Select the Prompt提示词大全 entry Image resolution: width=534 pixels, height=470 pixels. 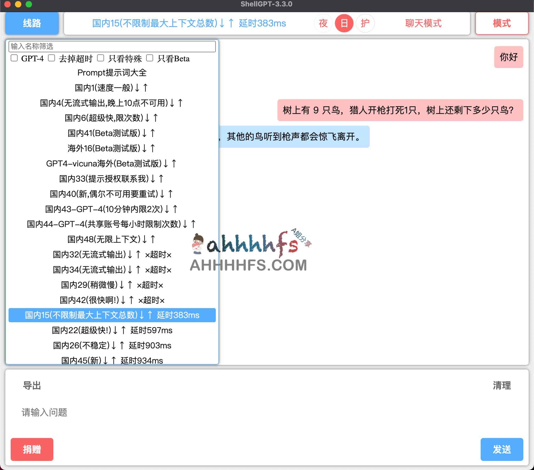pos(112,73)
